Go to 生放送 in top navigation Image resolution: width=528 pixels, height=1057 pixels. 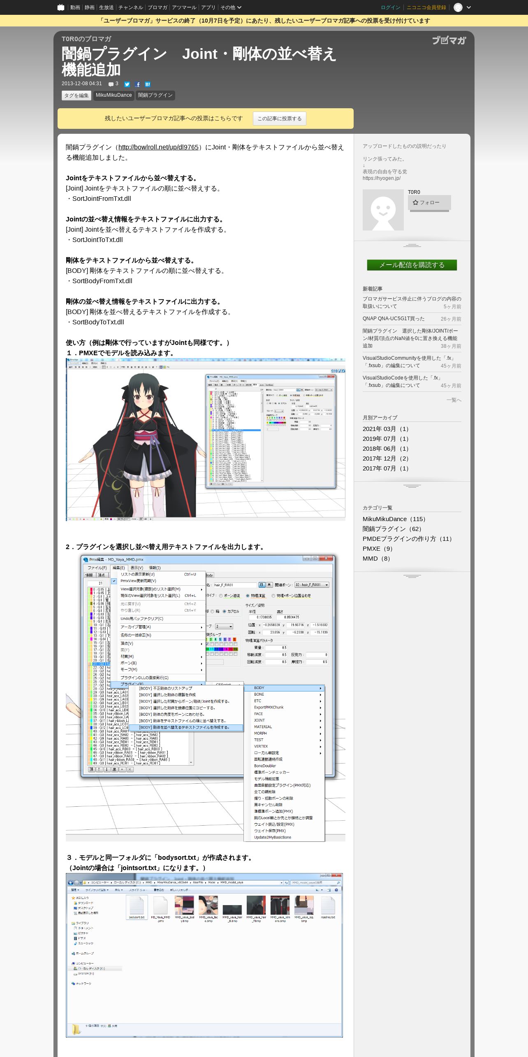106,7
